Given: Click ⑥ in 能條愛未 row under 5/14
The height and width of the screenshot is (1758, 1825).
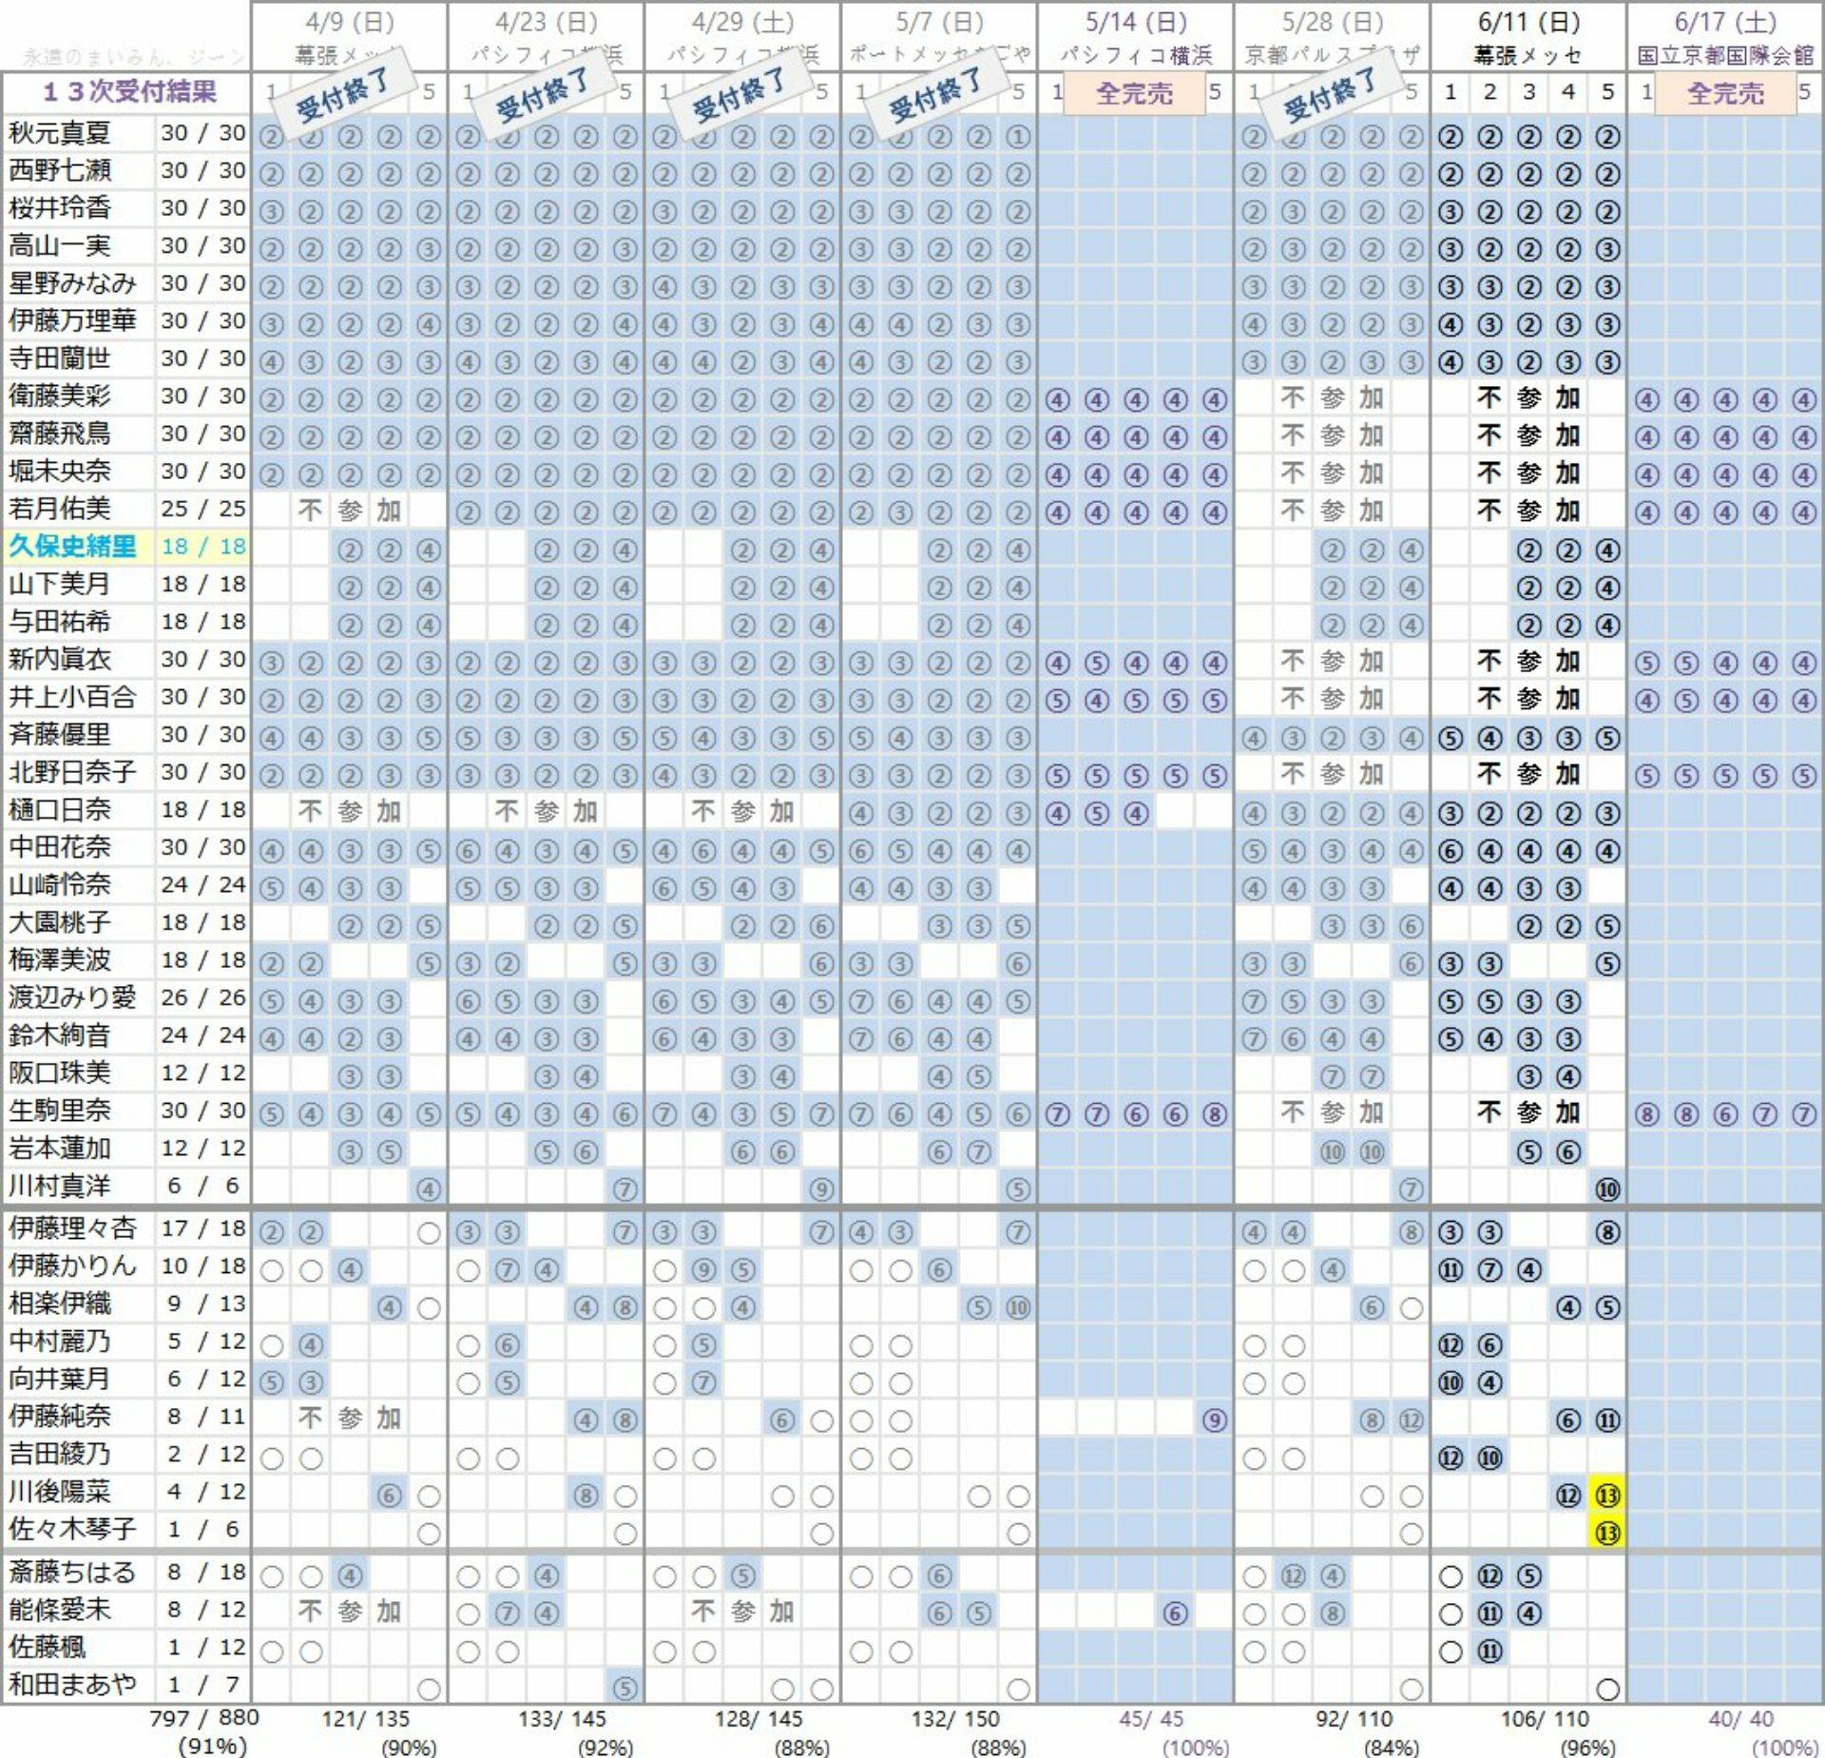Looking at the screenshot, I should [1175, 1613].
